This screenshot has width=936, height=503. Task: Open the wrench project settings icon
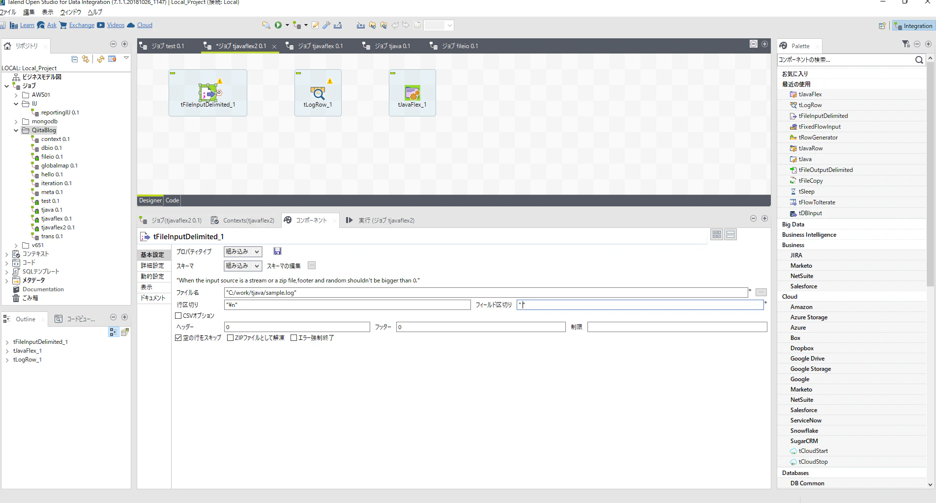tap(326, 25)
